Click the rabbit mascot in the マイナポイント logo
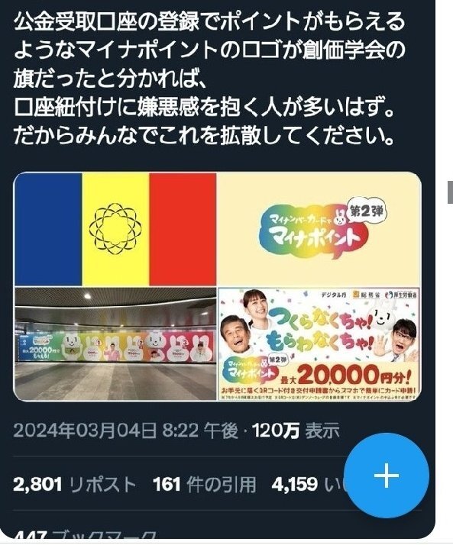This screenshot has height=545, width=453. tap(338, 216)
